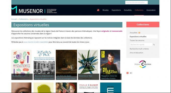Open the MuséoSciences exhibition thumbnail

pyautogui.click(x=22, y=65)
